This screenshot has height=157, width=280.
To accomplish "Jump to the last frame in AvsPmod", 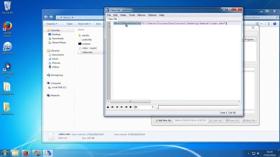I will [x=126, y=107].
